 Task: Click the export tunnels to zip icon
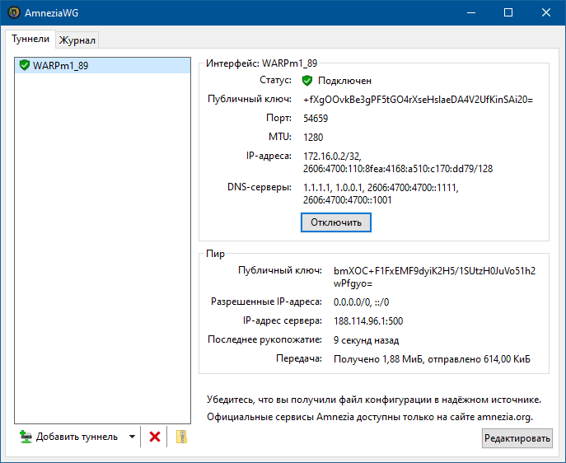pyautogui.click(x=181, y=437)
